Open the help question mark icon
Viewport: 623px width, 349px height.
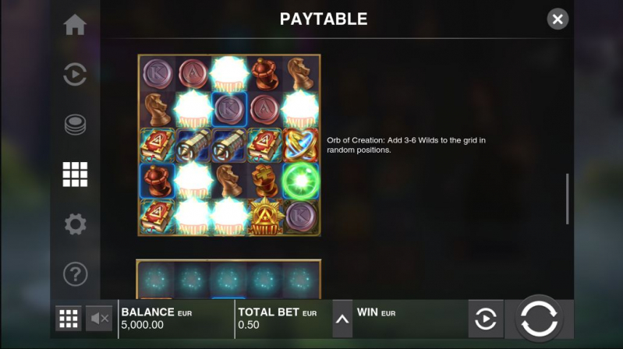[x=75, y=274]
